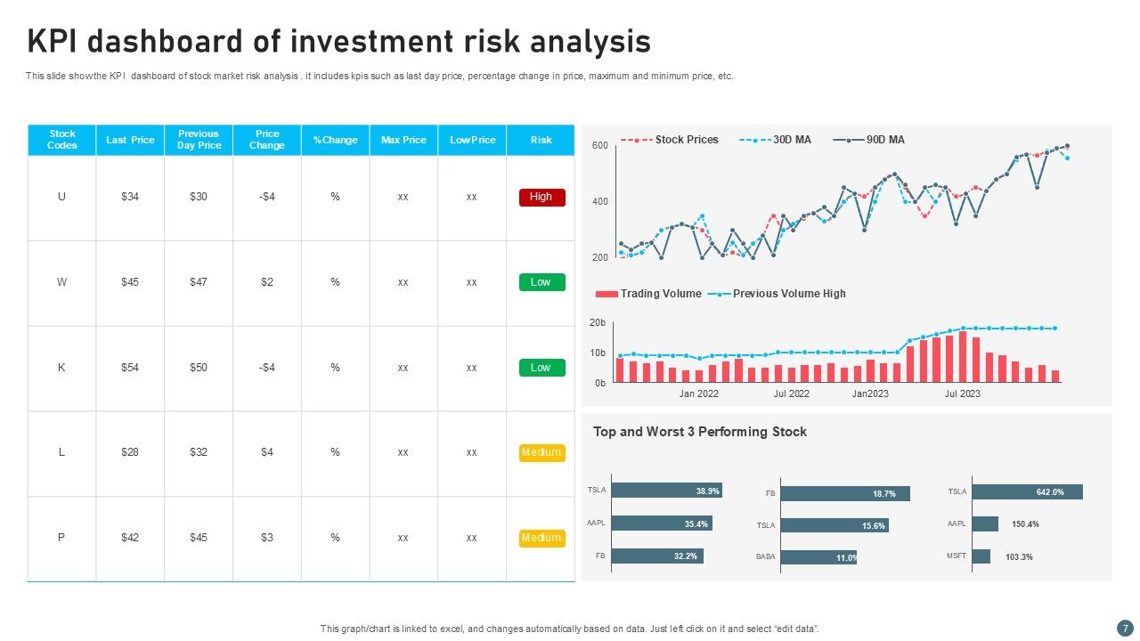Click the slide number 7 badge

tap(1123, 629)
